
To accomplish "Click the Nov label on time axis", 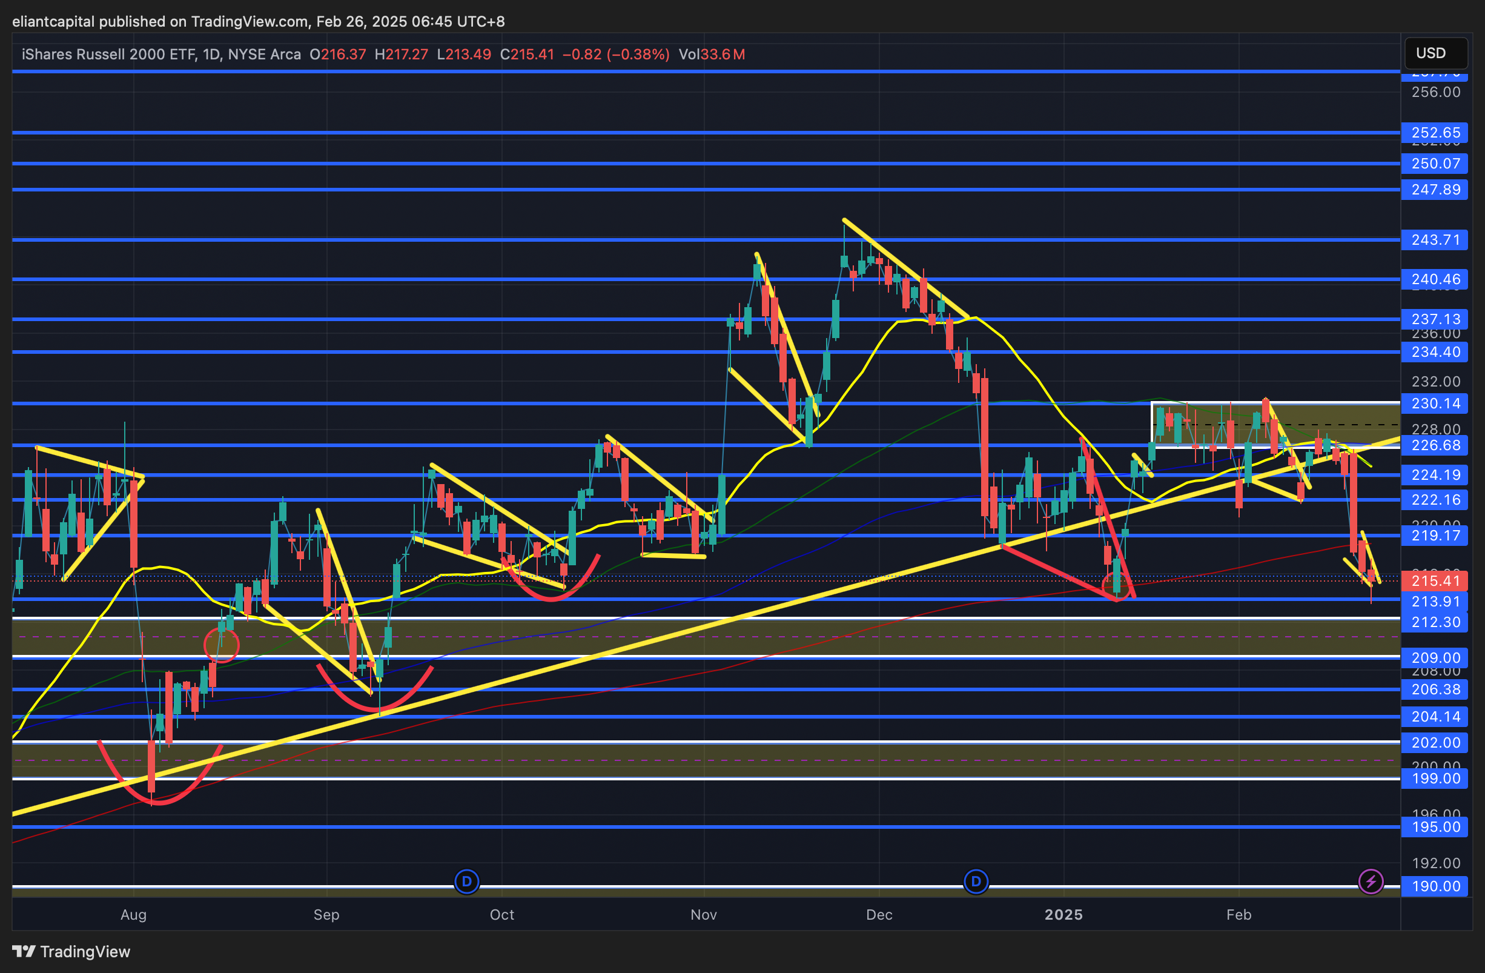I will coord(703,915).
